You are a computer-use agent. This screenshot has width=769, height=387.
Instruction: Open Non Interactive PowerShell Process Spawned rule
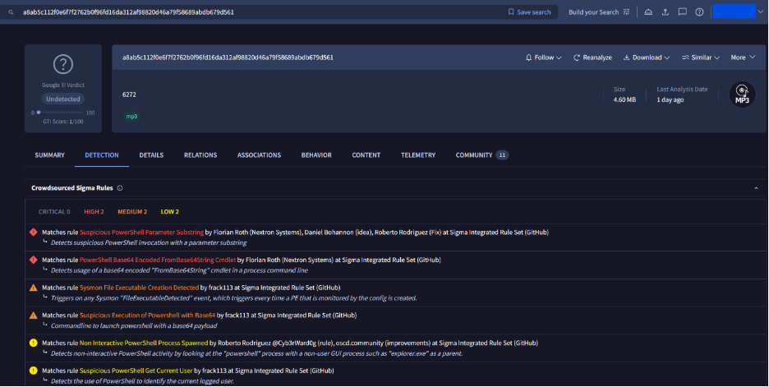tap(144, 343)
